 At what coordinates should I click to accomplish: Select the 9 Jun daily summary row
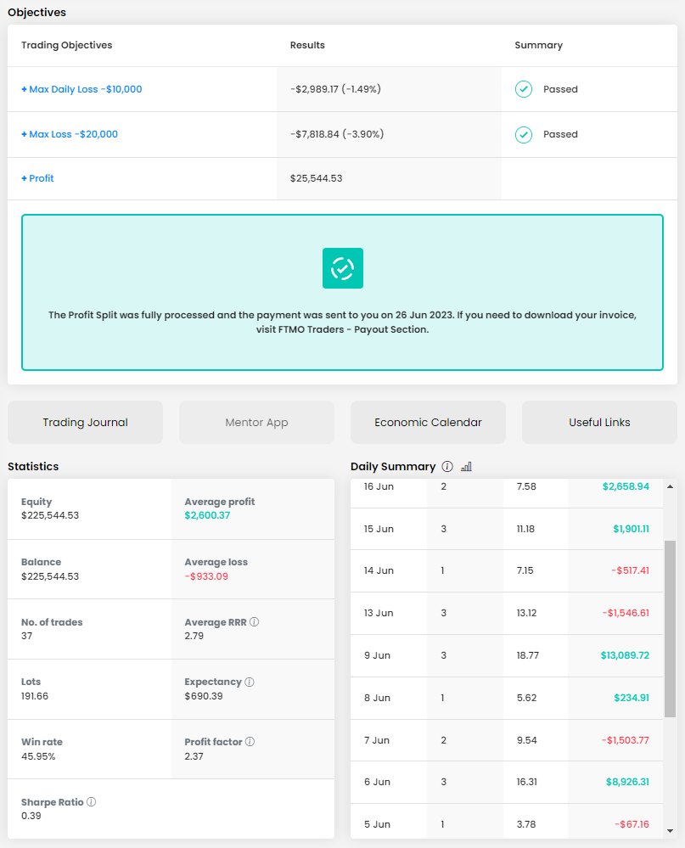(x=507, y=655)
